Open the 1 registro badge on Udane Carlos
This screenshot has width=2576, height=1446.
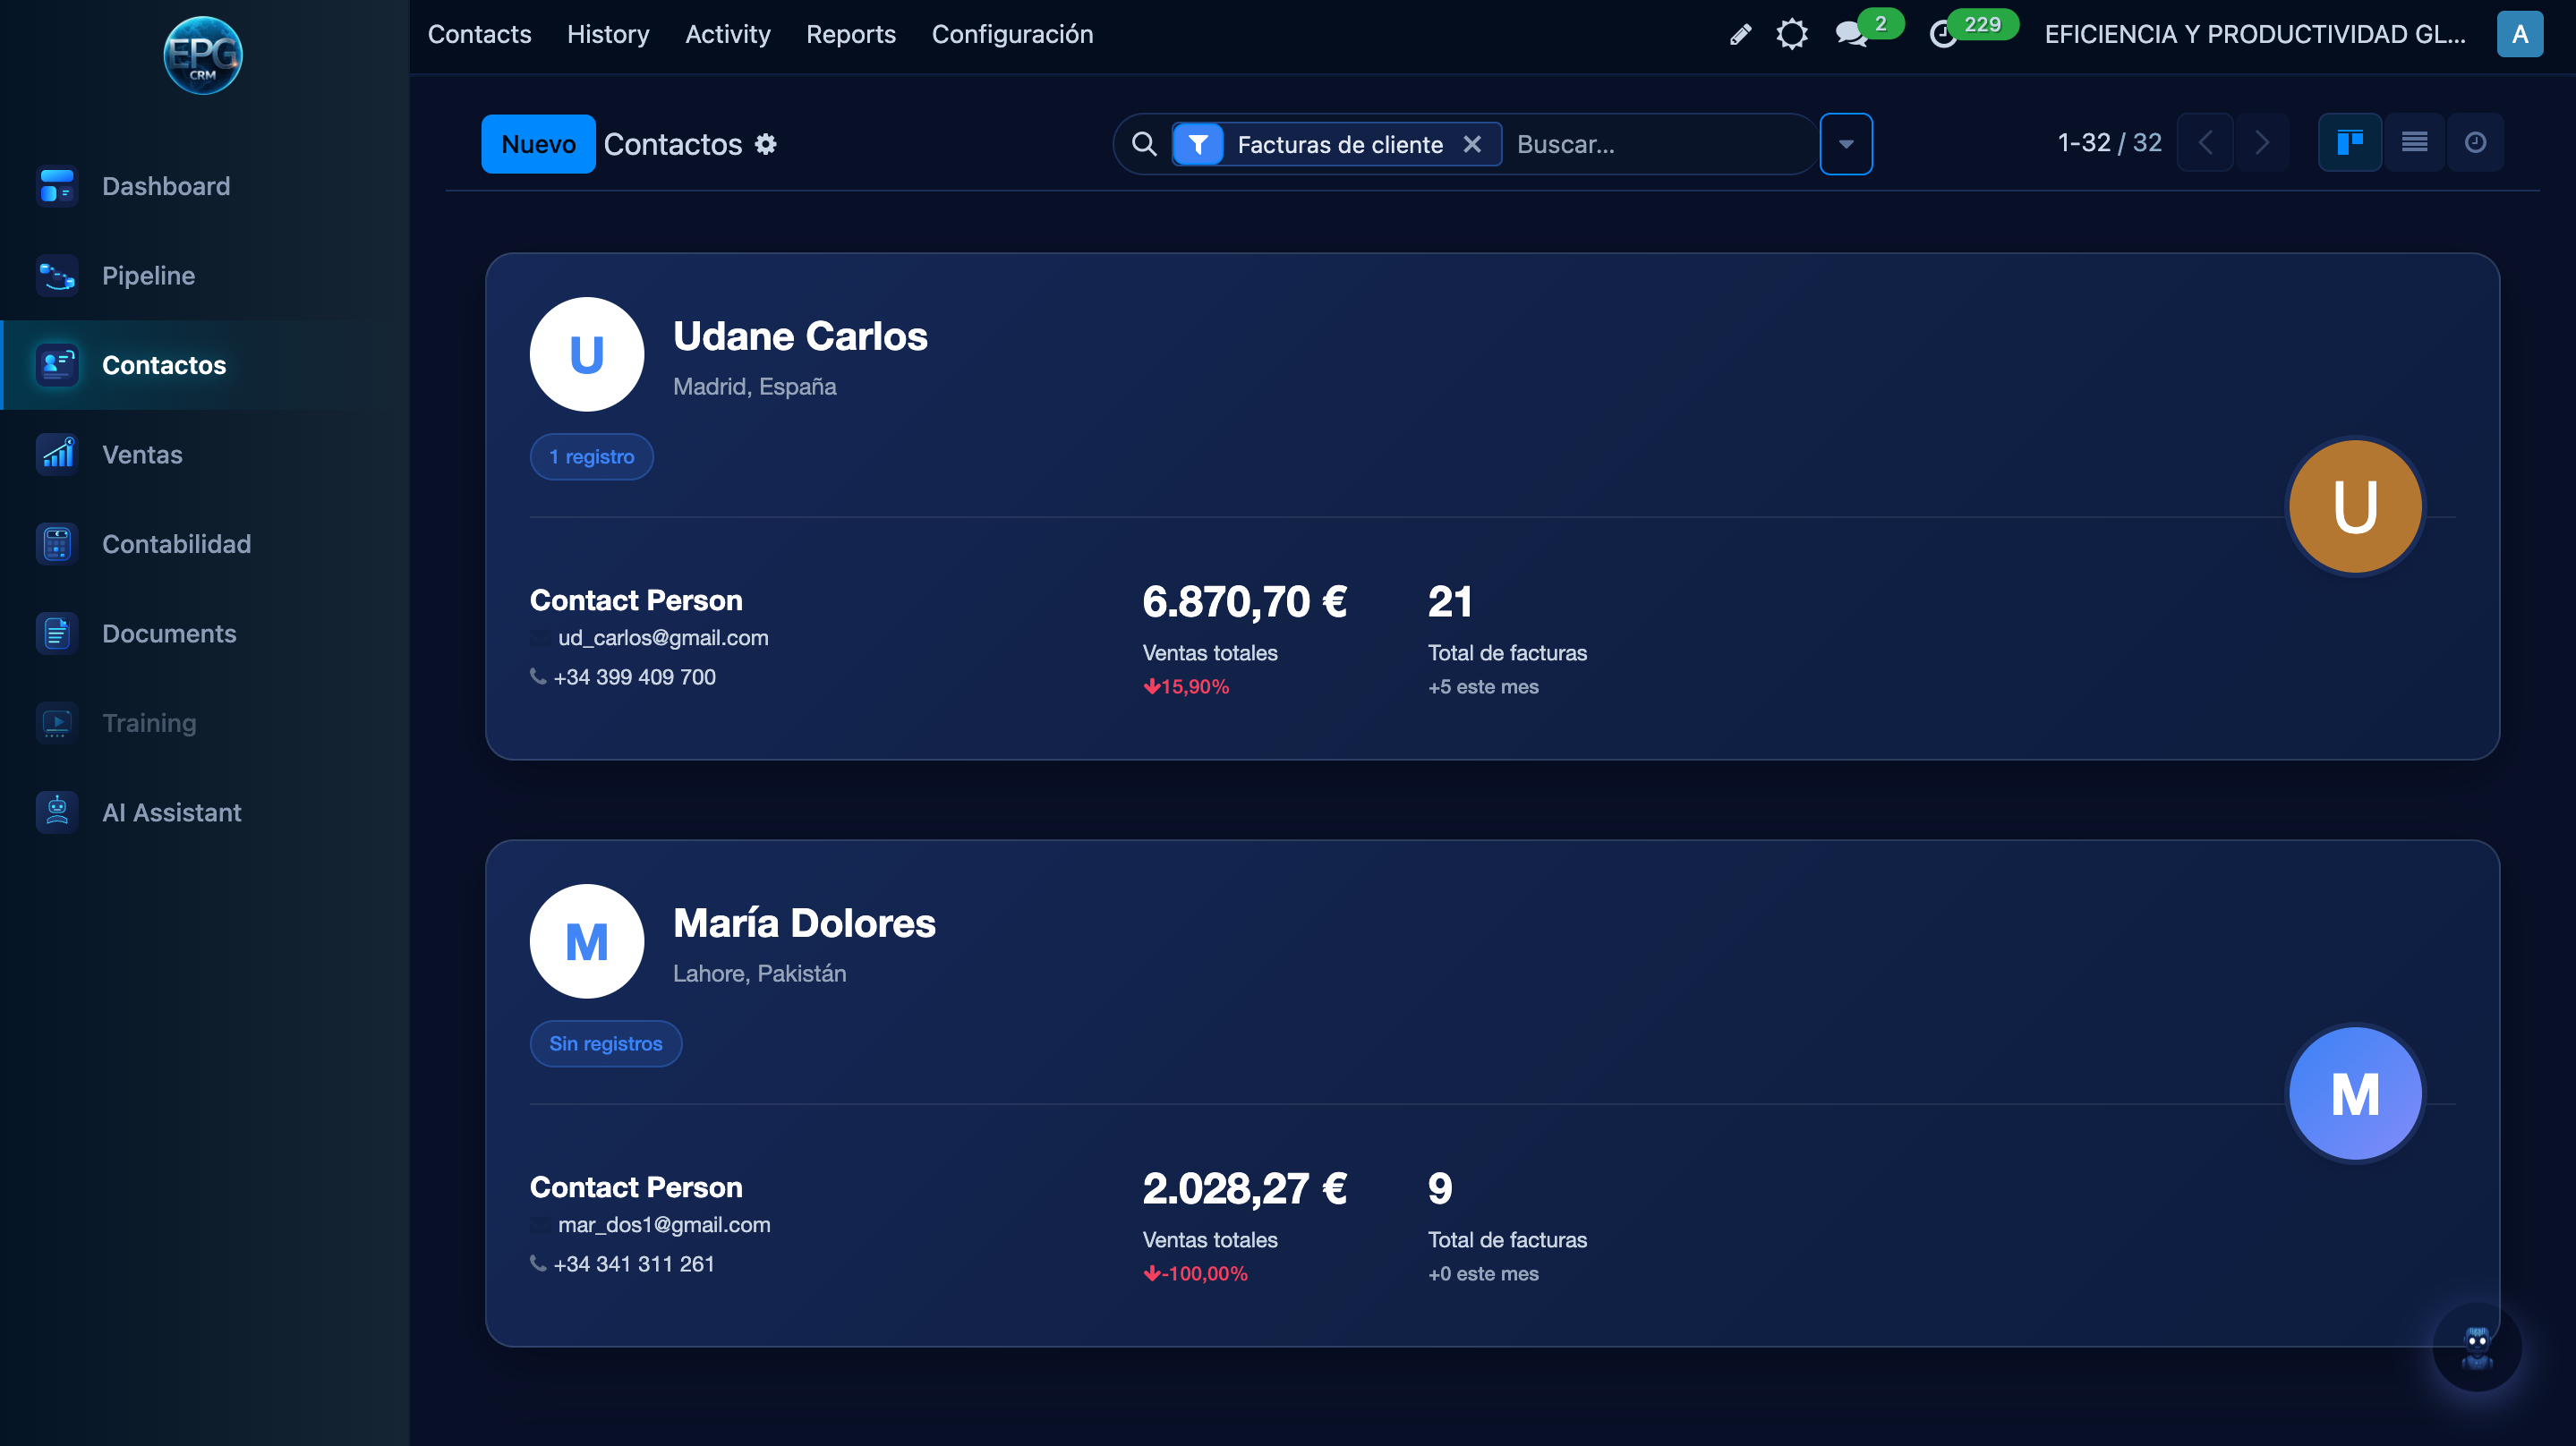coord(591,456)
